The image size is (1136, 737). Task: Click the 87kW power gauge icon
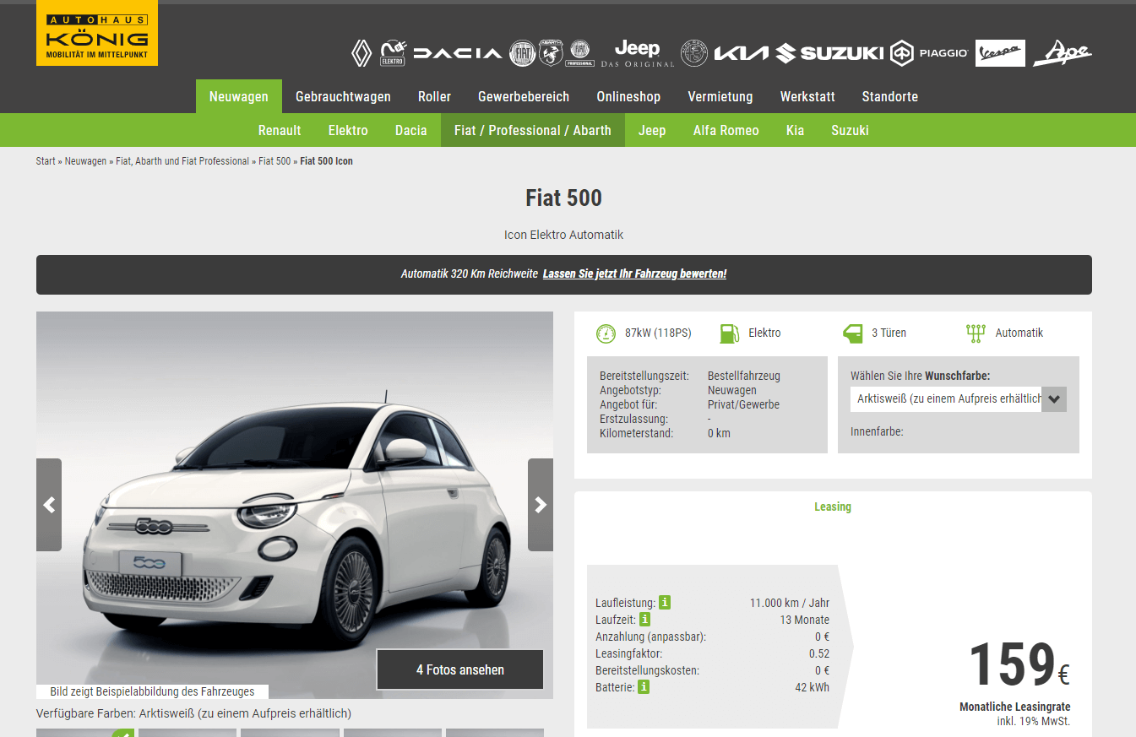point(606,333)
